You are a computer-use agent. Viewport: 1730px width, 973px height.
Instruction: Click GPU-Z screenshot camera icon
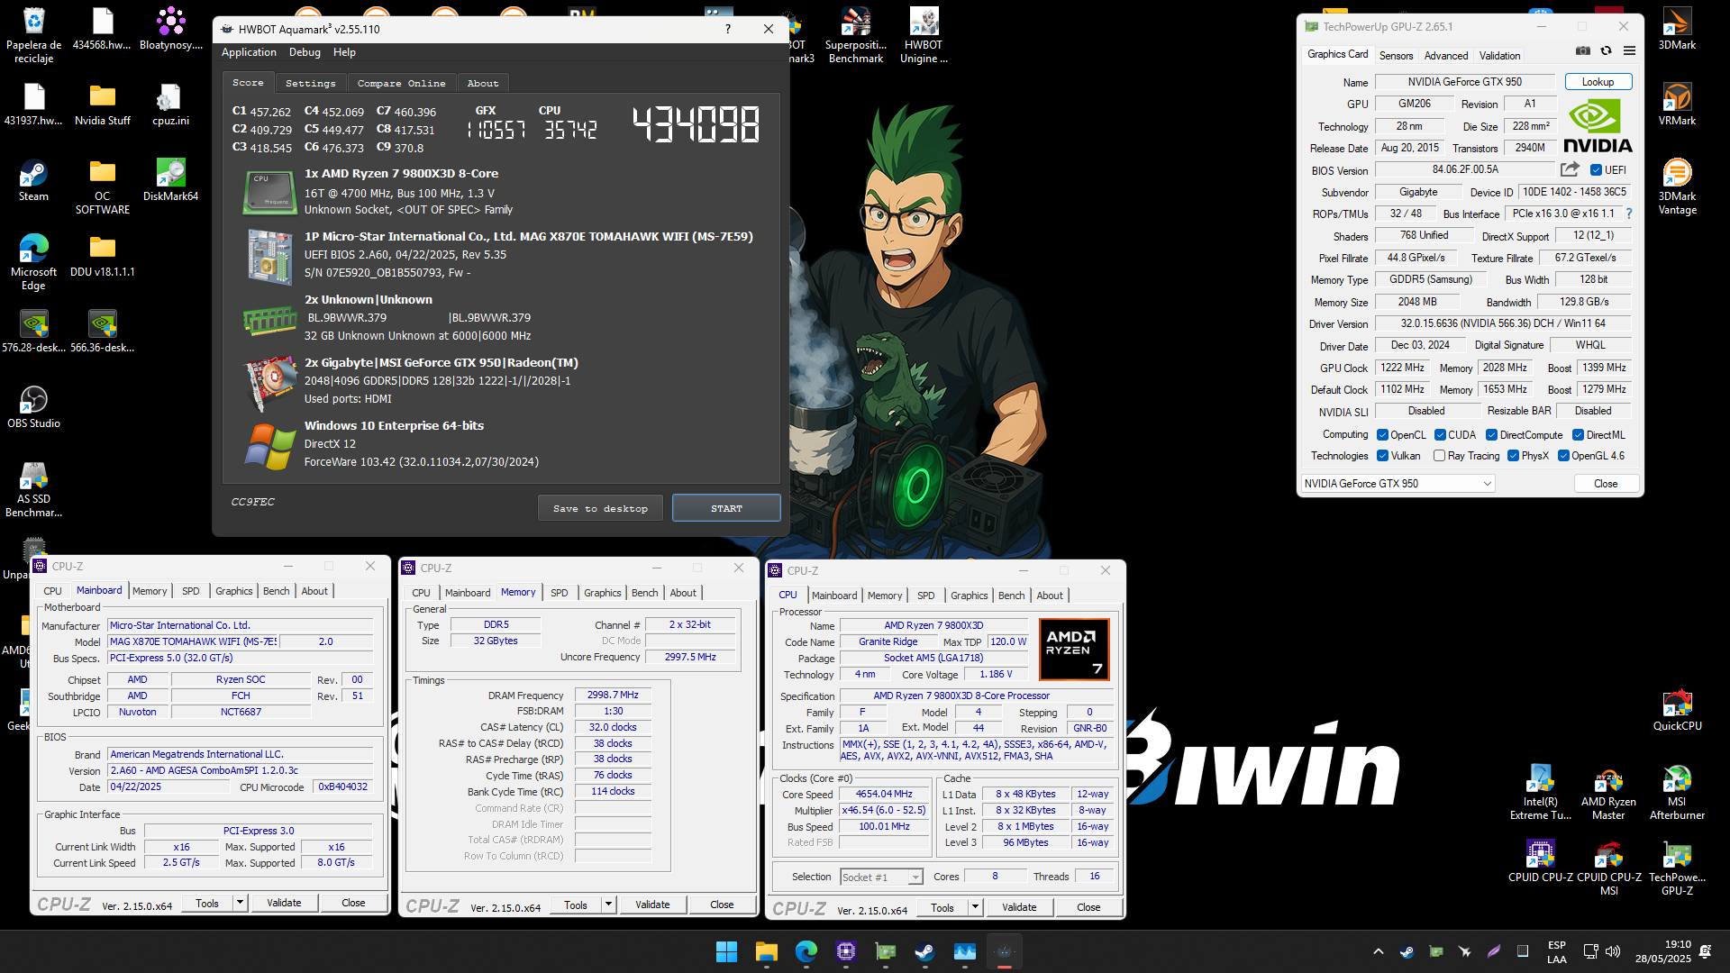[x=1583, y=51]
